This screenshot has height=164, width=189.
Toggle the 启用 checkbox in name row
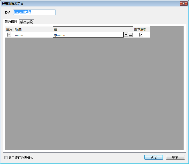[x=9, y=35]
